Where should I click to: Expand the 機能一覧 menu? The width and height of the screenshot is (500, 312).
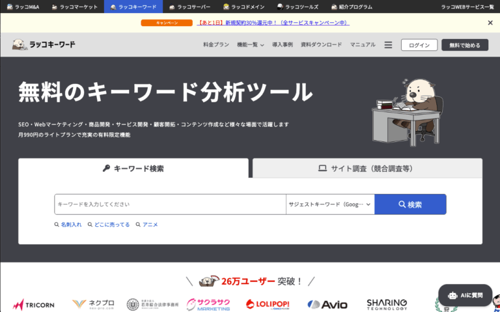pyautogui.click(x=250, y=45)
